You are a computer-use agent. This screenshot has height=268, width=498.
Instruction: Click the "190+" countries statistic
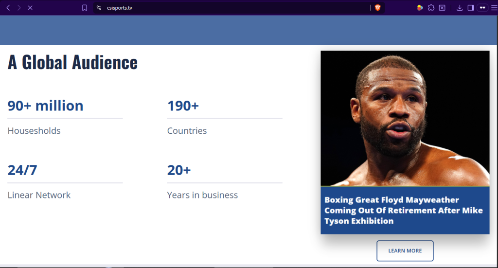(183, 106)
